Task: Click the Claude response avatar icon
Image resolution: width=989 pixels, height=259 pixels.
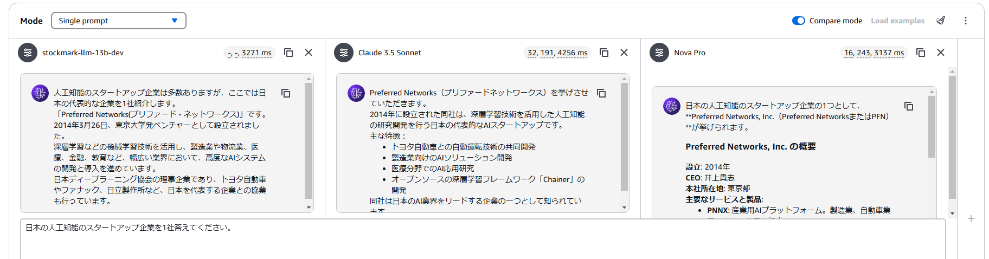Action: tap(356, 93)
